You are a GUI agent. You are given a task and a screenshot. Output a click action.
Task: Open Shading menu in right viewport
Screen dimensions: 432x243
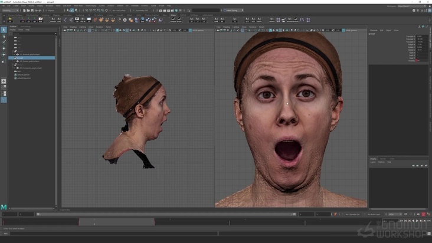227,27
